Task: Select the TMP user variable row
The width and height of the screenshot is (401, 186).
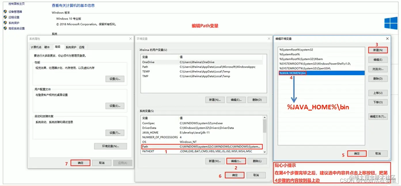Action: click(202, 76)
